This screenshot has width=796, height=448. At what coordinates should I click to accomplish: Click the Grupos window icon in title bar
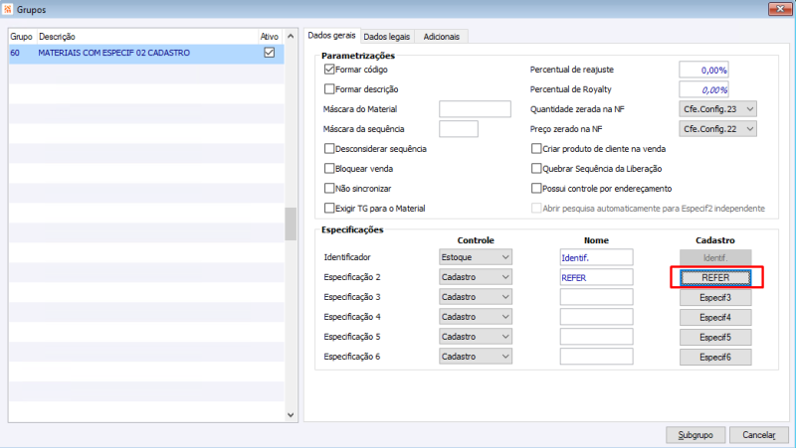pyautogui.click(x=10, y=9)
